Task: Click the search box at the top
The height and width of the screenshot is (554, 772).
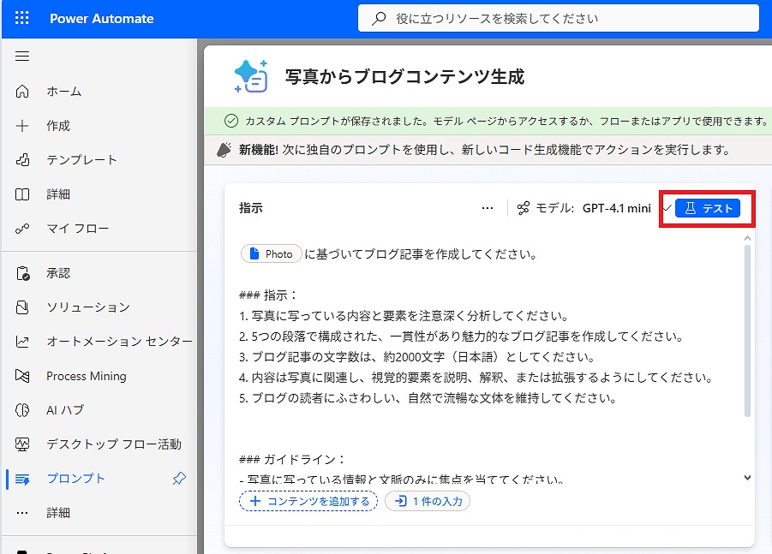Action: [557, 18]
